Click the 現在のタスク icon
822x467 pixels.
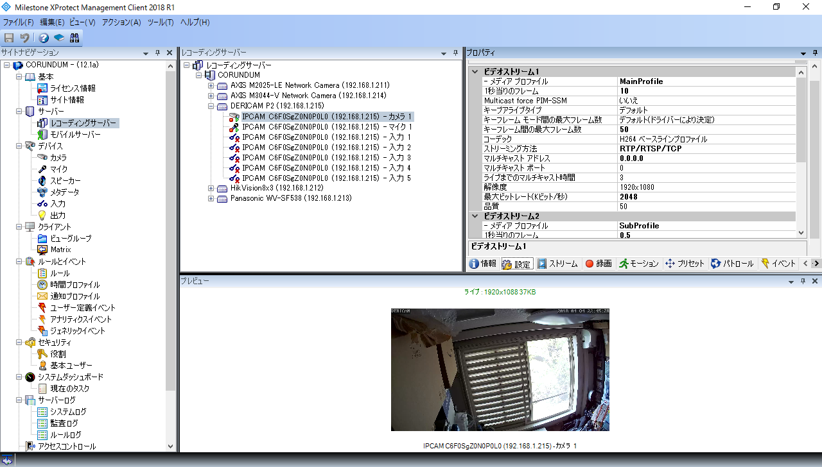click(42, 389)
